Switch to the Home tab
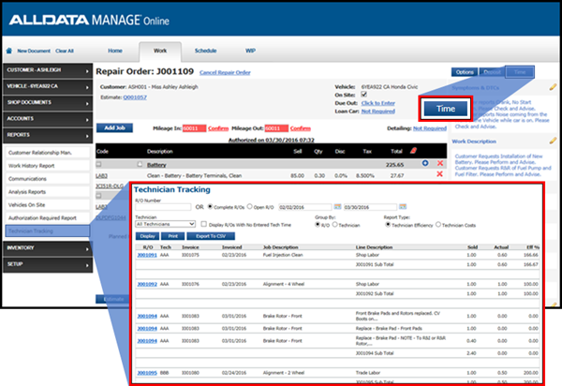The image size is (562, 386). pyautogui.click(x=115, y=51)
